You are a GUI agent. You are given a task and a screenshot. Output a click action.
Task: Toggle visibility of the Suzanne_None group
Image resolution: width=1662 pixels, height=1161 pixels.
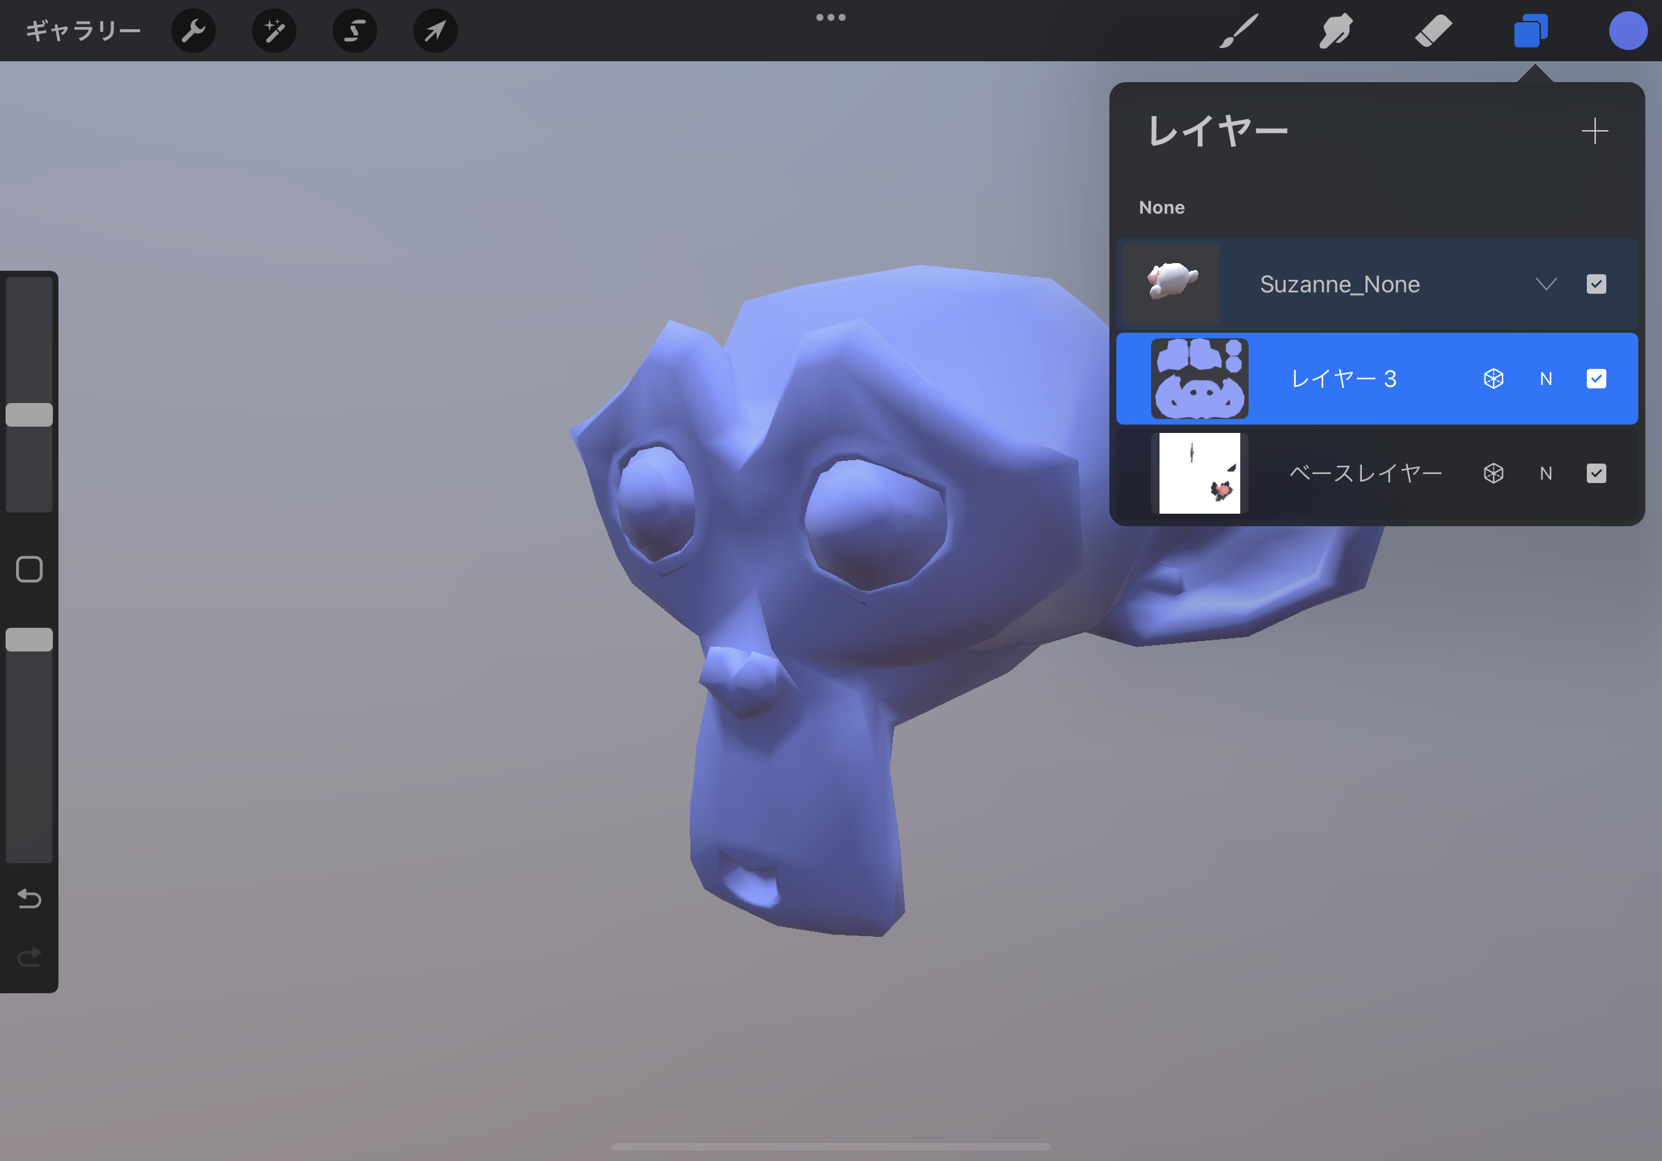tap(1596, 284)
